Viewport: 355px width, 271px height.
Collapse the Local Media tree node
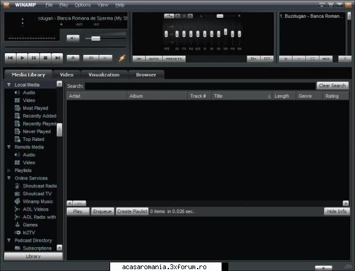point(9,85)
